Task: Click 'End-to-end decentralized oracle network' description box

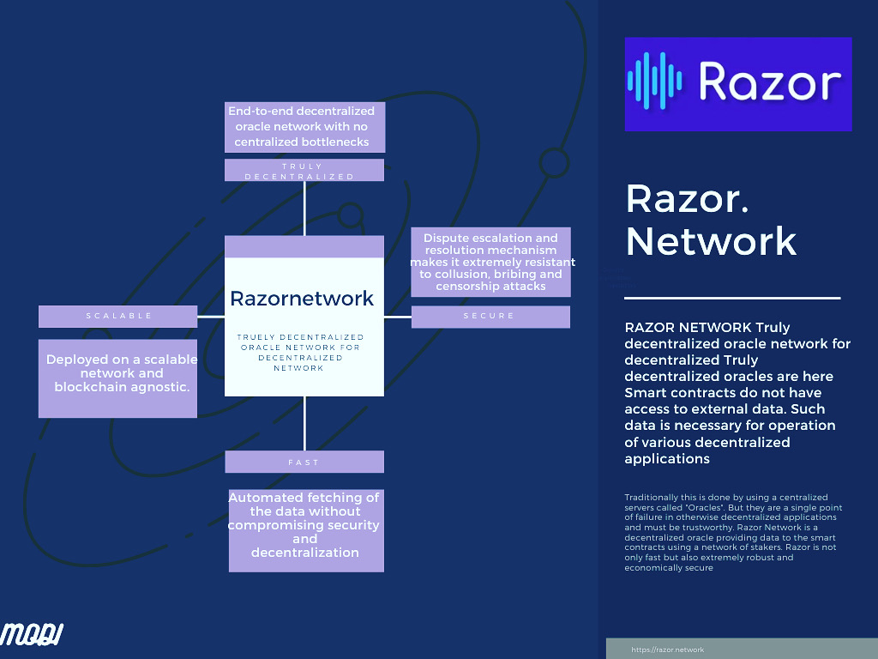Action: 304,127
